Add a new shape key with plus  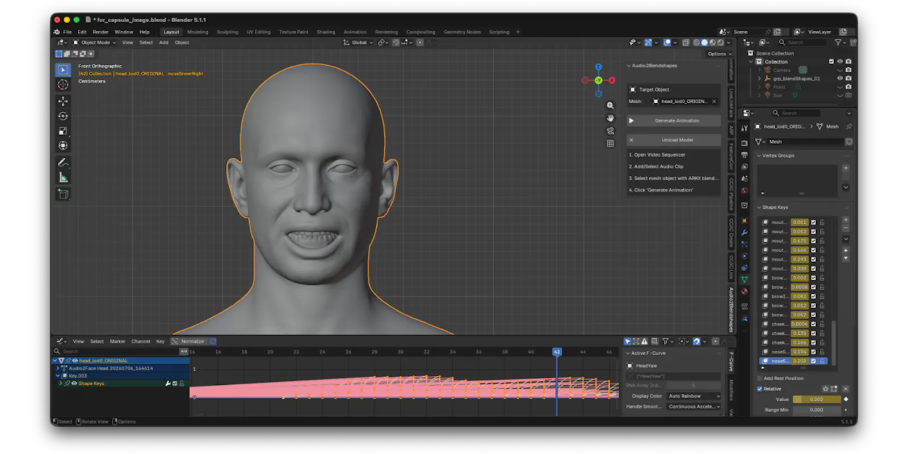point(846,220)
